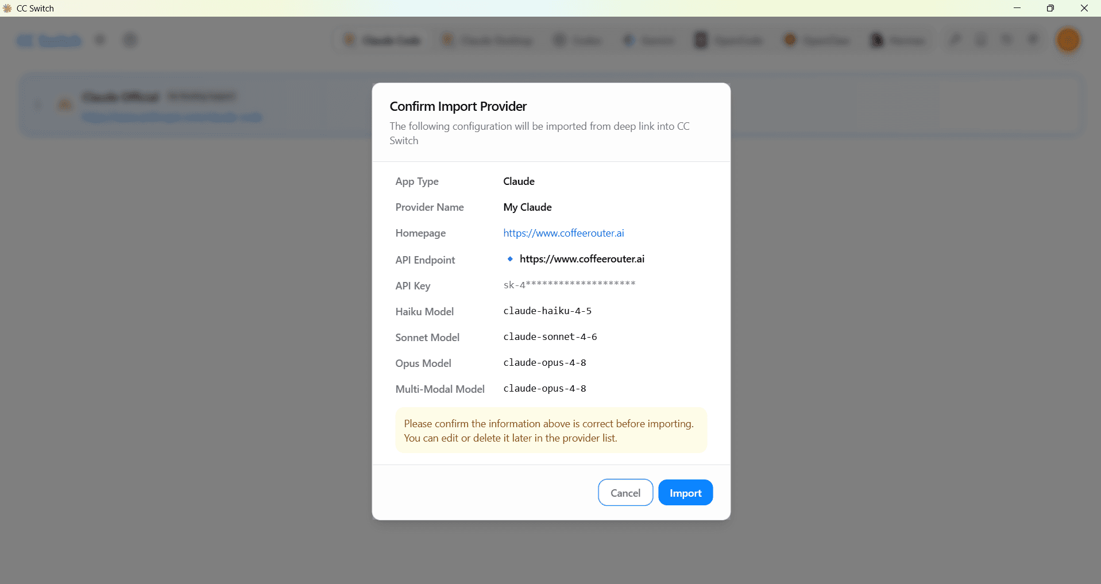The height and width of the screenshot is (584, 1101).
Task: Click the claude-sonnet-4-6 model value
Action: click(x=550, y=337)
